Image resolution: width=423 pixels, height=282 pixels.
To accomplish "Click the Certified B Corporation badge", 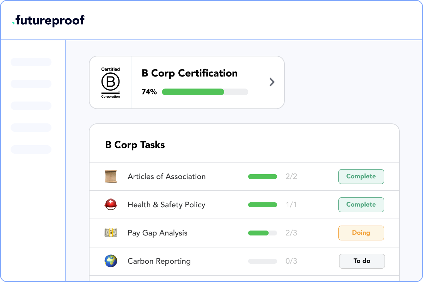I will (110, 82).
